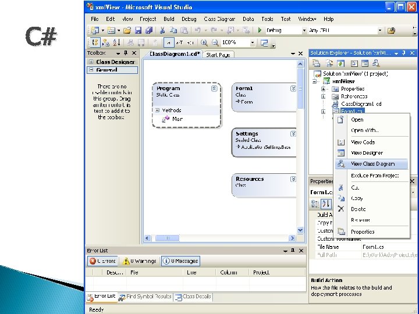Switch to the Class Details tab
The height and width of the screenshot is (314, 419).
193,297
